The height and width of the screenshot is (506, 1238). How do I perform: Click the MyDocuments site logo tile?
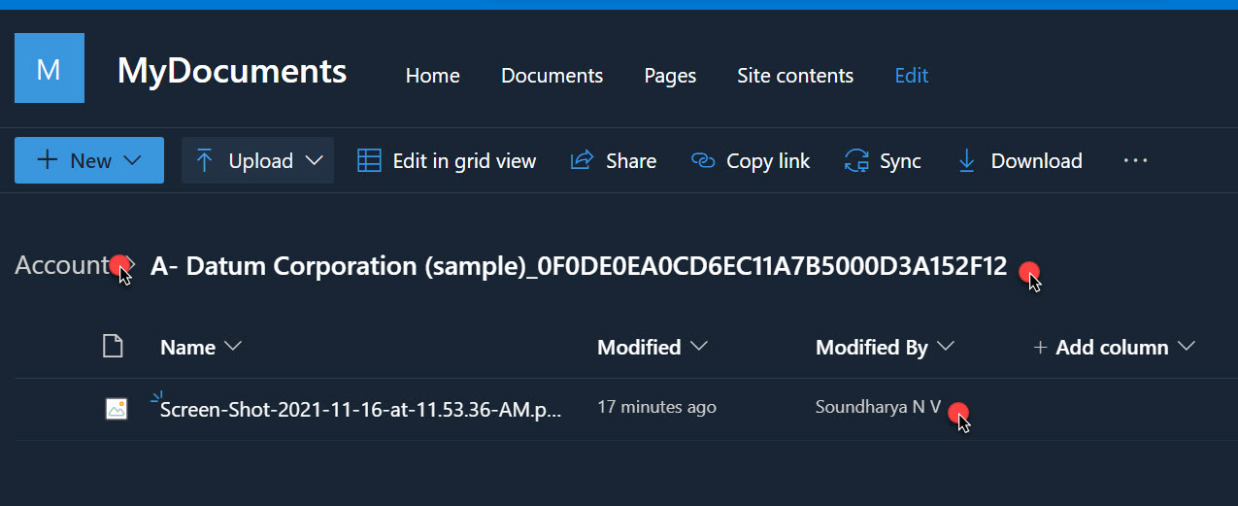tap(49, 69)
